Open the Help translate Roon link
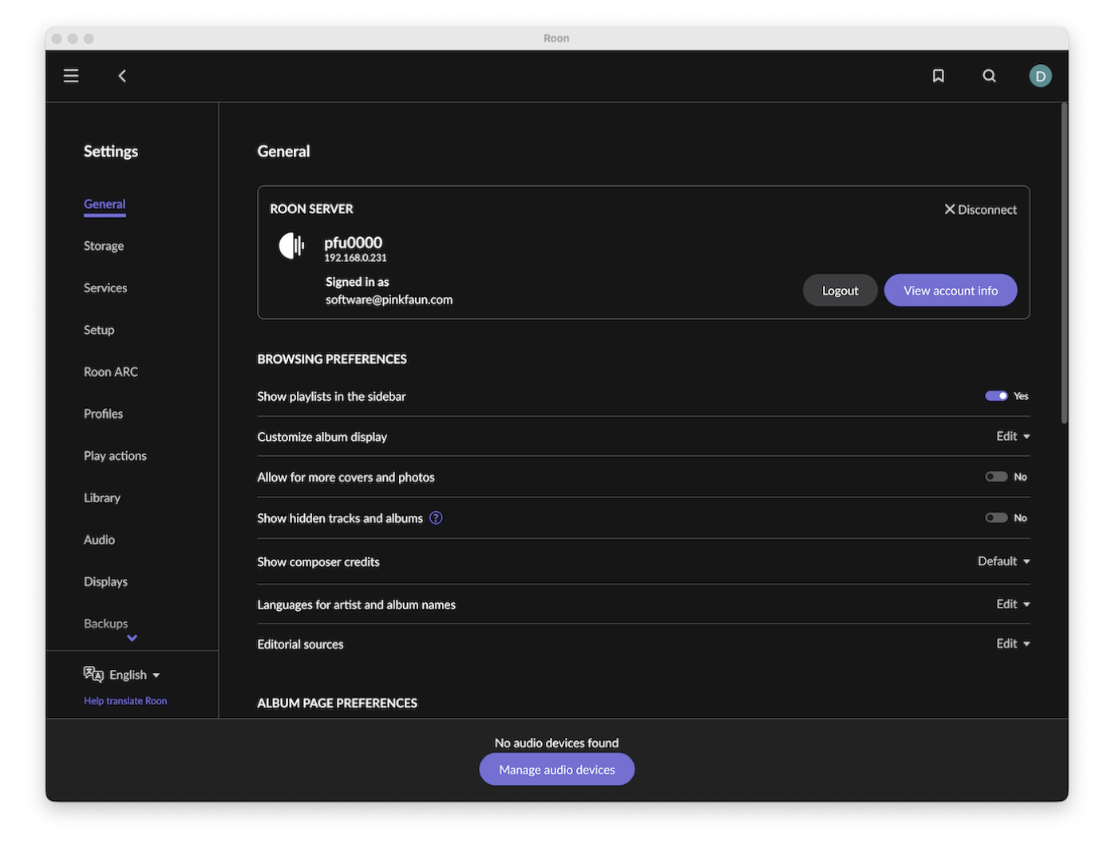The height and width of the screenshot is (856, 1111). coord(125,701)
